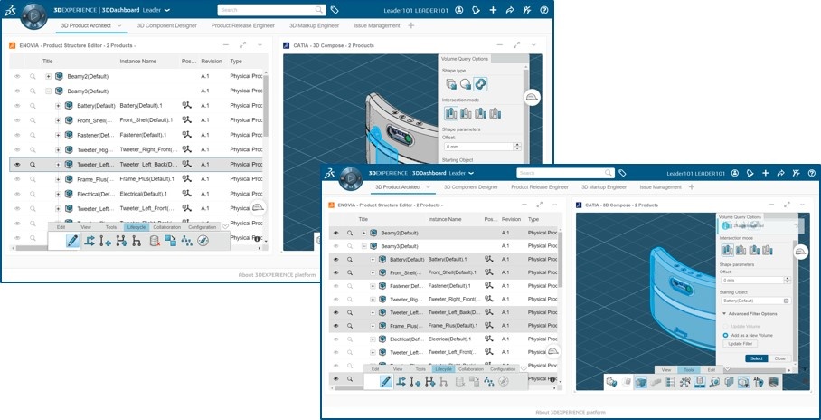
Task: Click the Search field in front window header
Action: point(564,173)
